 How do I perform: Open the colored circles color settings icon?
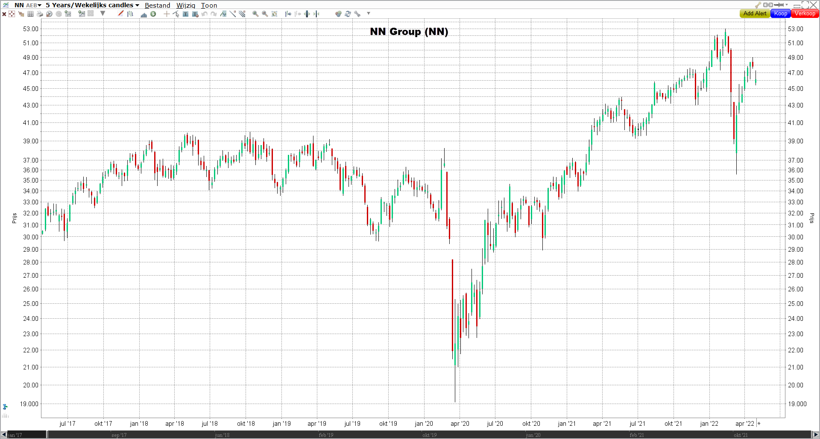[338, 14]
